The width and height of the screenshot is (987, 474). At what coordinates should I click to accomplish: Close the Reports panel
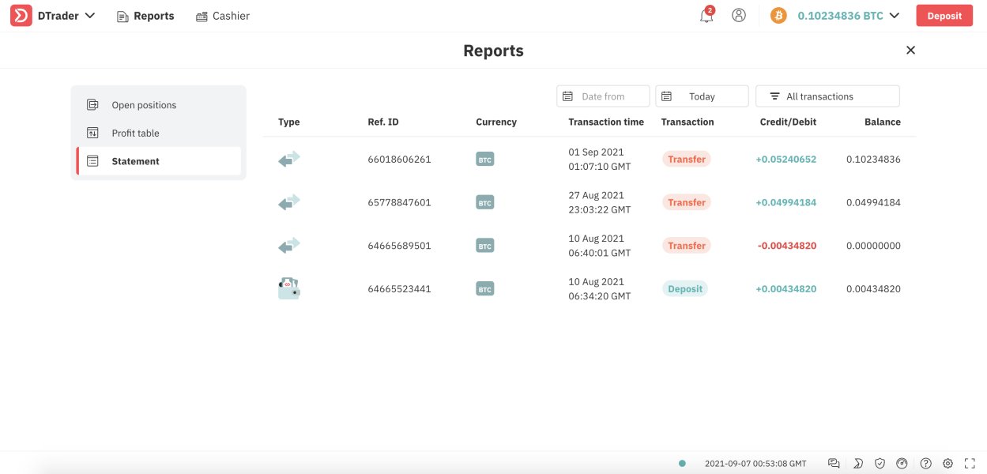910,50
